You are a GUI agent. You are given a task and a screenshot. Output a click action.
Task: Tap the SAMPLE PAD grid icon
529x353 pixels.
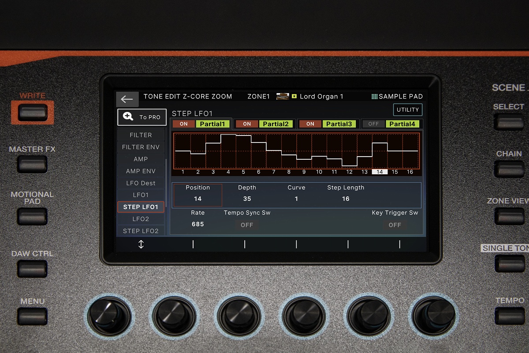374,97
